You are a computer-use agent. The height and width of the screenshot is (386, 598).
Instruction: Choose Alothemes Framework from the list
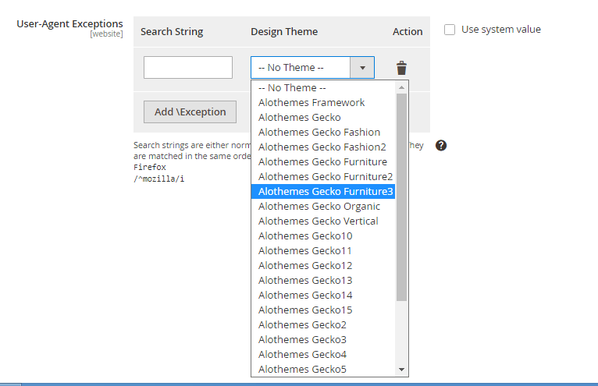pos(311,103)
